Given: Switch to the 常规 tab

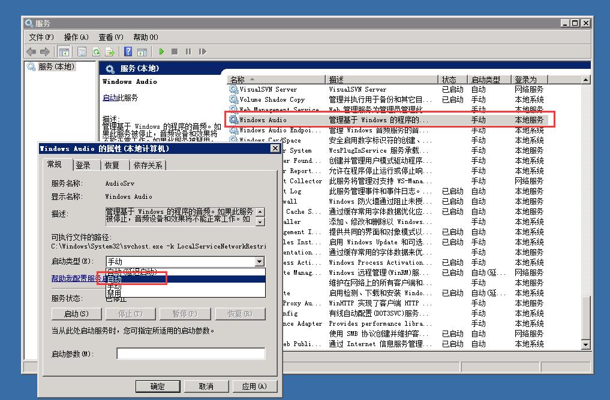Looking at the screenshot, I should coord(55,164).
